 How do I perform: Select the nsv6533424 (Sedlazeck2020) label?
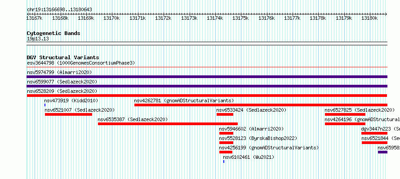251,110
